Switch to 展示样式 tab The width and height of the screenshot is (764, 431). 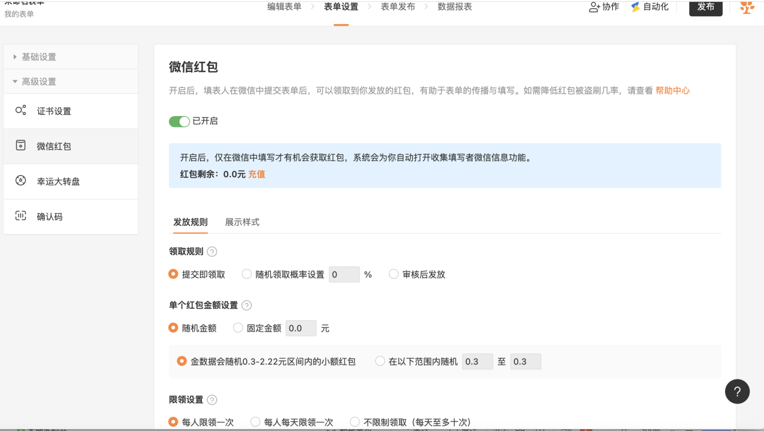tap(242, 222)
